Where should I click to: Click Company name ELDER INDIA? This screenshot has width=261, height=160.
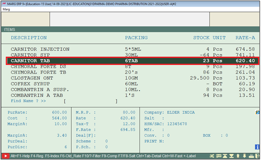coord(181,112)
